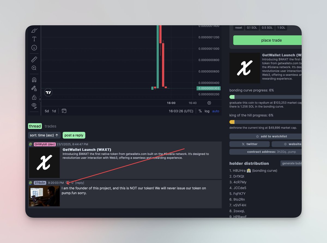Toggle hide all drawings eye icon
Image resolution: width=327 pixels, height=243 pixels.
click(34, 105)
